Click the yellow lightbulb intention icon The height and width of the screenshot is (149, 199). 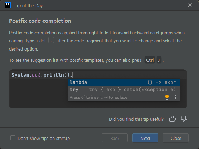(x=167, y=97)
